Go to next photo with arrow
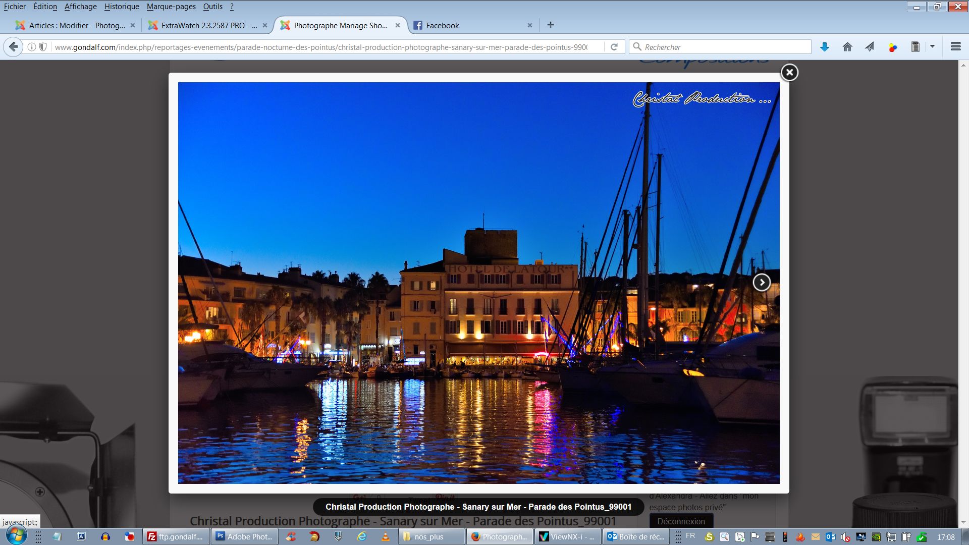The height and width of the screenshot is (545, 969). [762, 282]
